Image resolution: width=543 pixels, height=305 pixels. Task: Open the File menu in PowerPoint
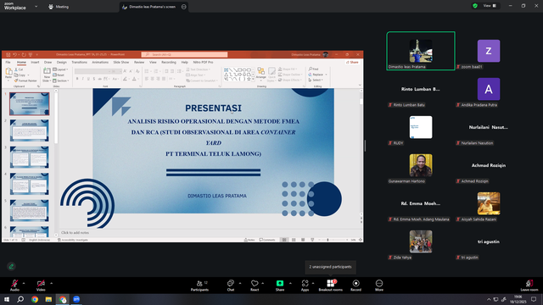[8, 62]
